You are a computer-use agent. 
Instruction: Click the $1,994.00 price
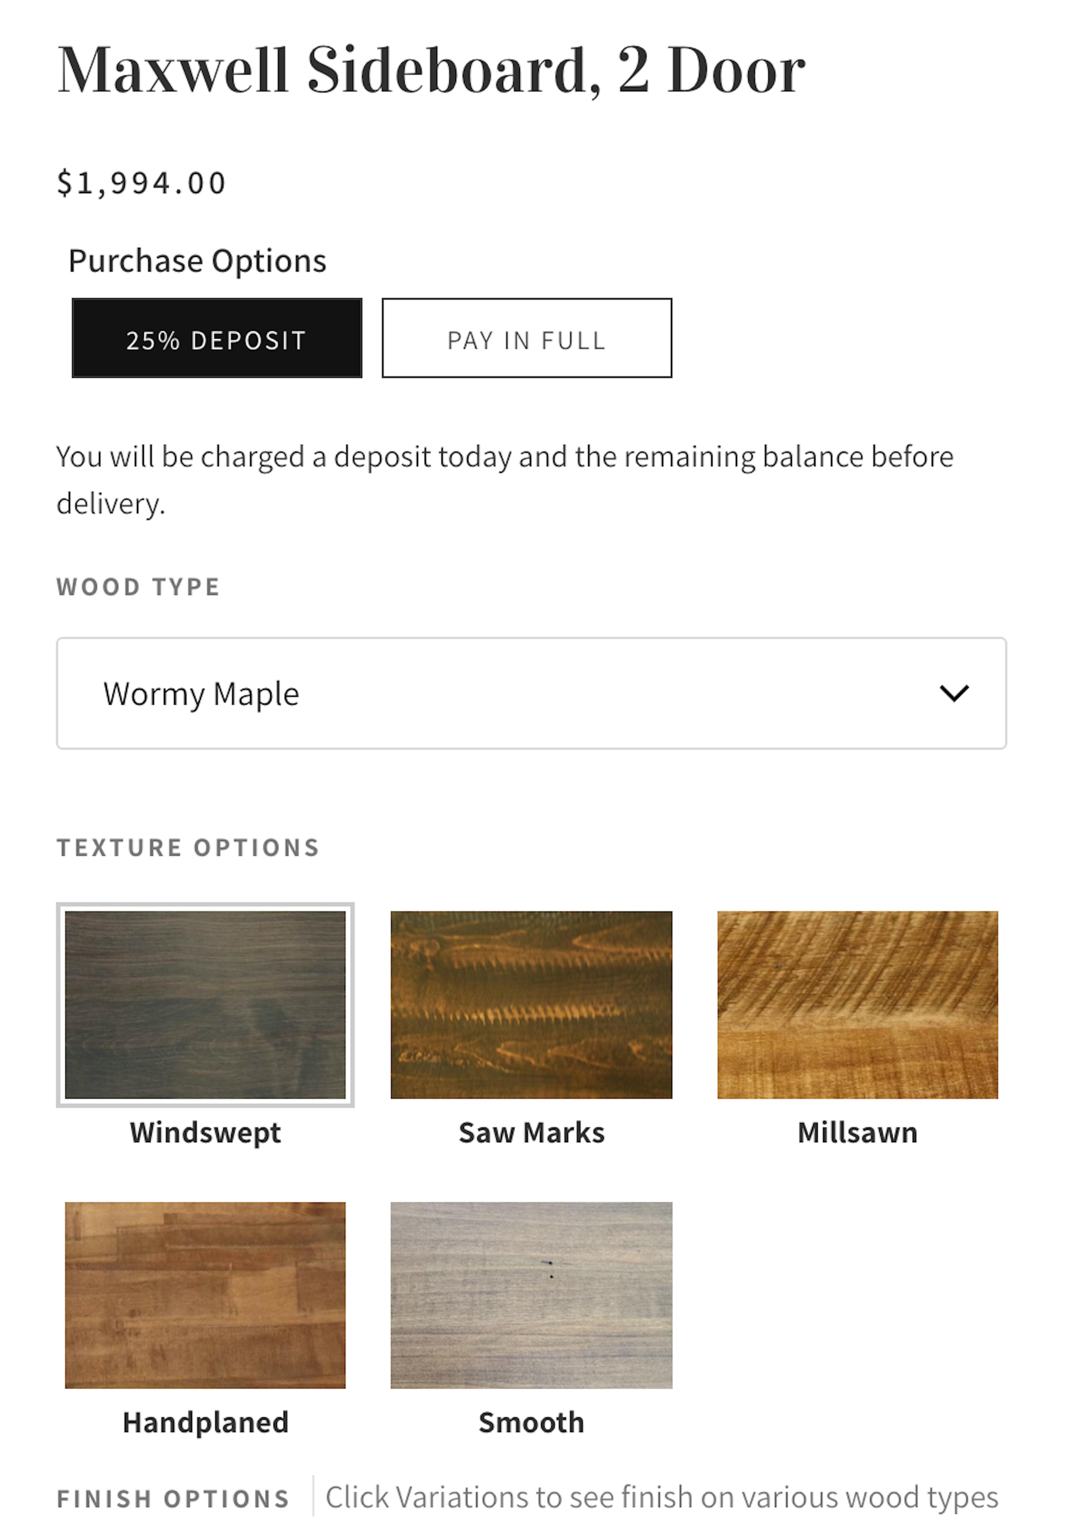click(142, 183)
